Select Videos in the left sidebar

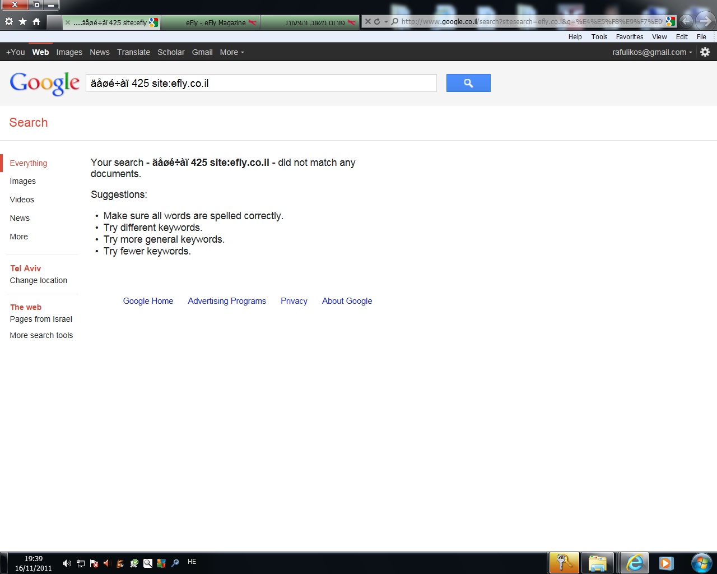[x=22, y=200]
